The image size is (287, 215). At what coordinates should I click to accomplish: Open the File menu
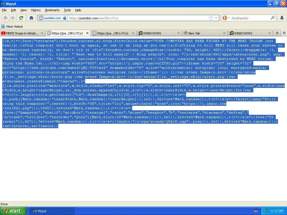click(4, 10)
